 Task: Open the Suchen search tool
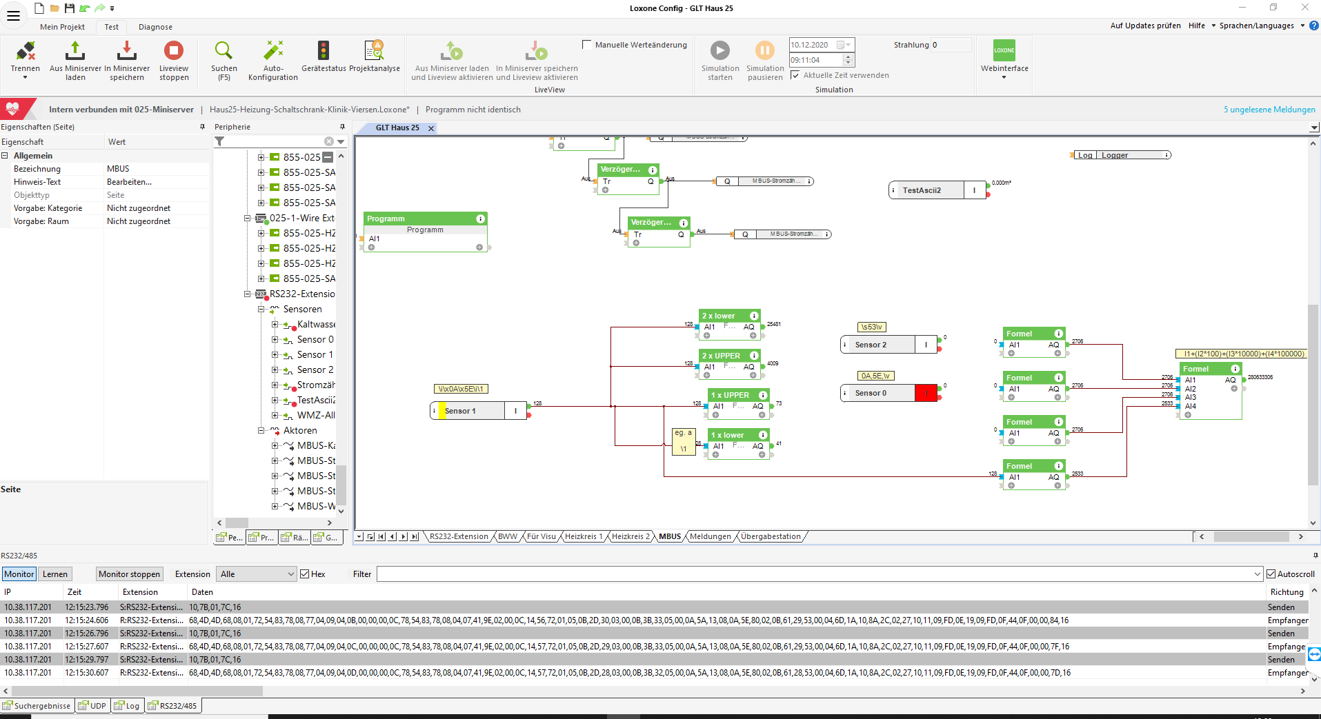tap(224, 51)
